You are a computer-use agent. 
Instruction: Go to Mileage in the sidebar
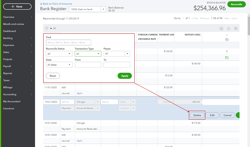(x=8, y=87)
